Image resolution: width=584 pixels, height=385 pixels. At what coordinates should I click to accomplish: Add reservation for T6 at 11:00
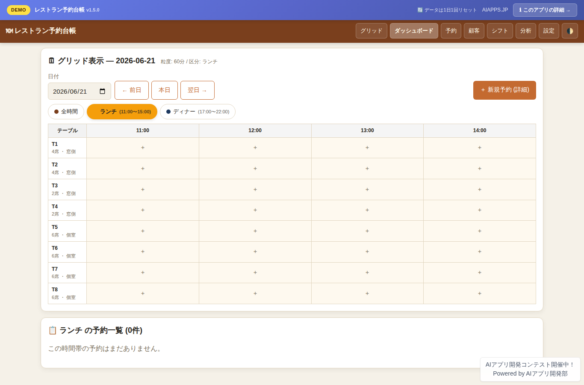143,252
